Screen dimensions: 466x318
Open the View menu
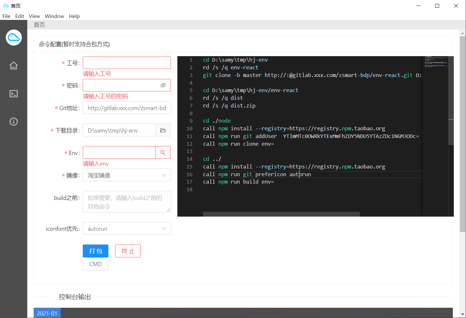(34, 16)
